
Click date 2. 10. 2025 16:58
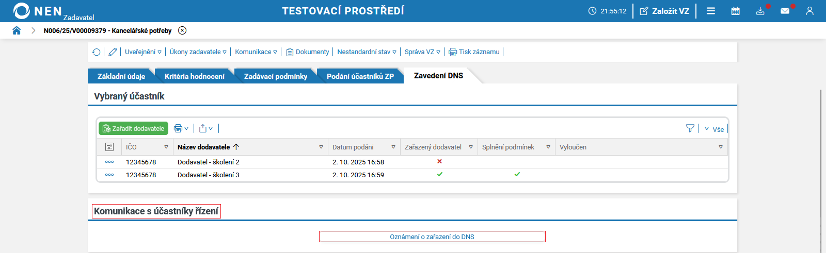click(x=358, y=162)
